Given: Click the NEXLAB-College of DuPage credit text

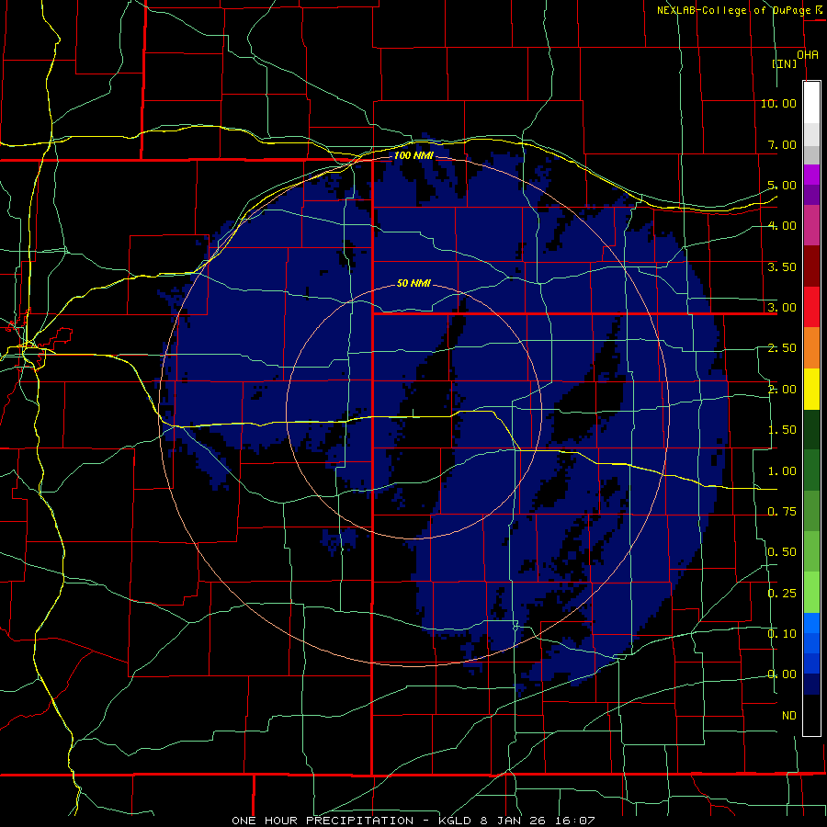Looking at the screenshot, I should [x=733, y=10].
